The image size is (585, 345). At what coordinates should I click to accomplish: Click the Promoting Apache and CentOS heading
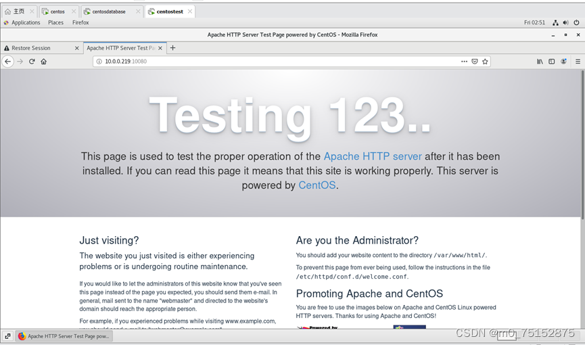pyautogui.click(x=369, y=294)
